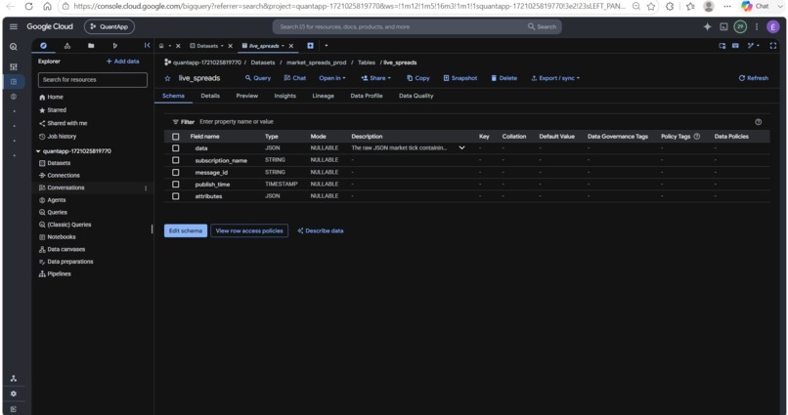The height and width of the screenshot is (415, 788).
Task: Open the Export / sync dropdown
Action: [x=555, y=78]
